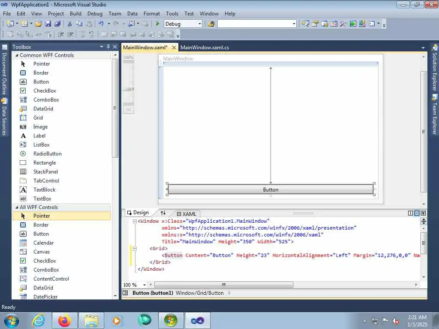The width and height of the screenshot is (439, 329).
Task: Click the Windows Start orb
Action: click(12, 320)
